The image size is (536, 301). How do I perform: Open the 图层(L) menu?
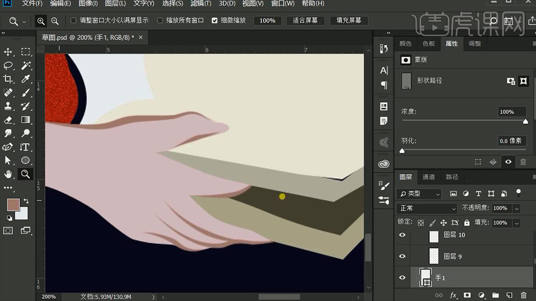pos(115,3)
